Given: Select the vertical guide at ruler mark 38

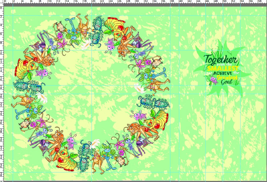Looking at the screenshot, I should pos(170,105).
